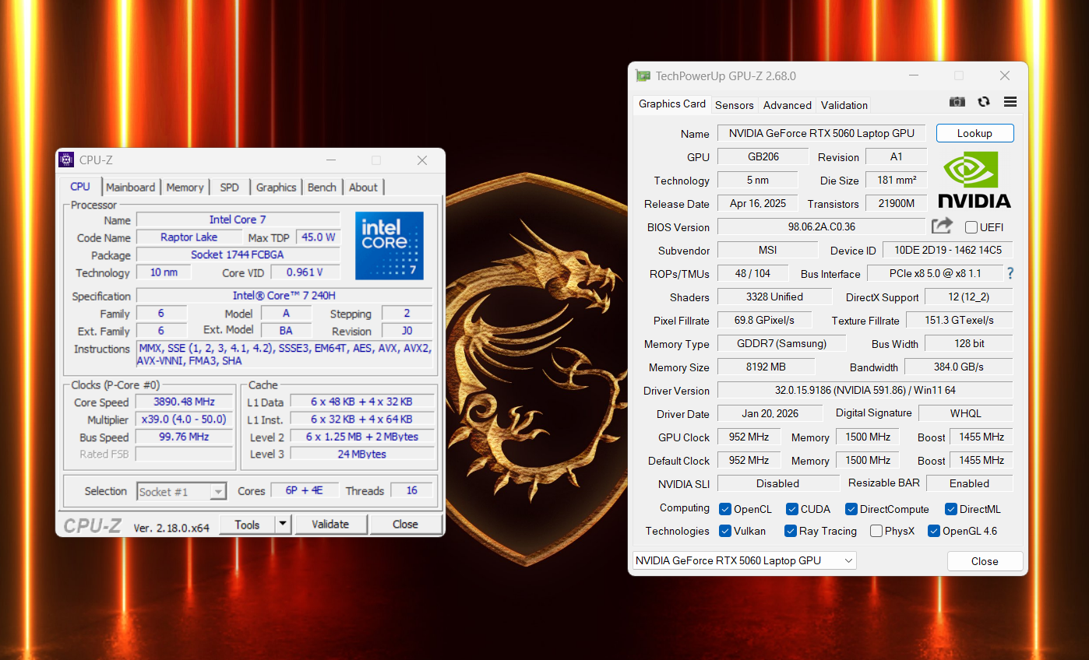
Task: Toggle the PhysX checkbox
Action: pyautogui.click(x=876, y=531)
